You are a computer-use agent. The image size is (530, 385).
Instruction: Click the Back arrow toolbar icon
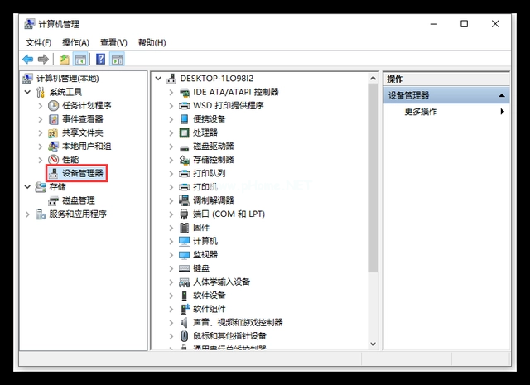27,60
